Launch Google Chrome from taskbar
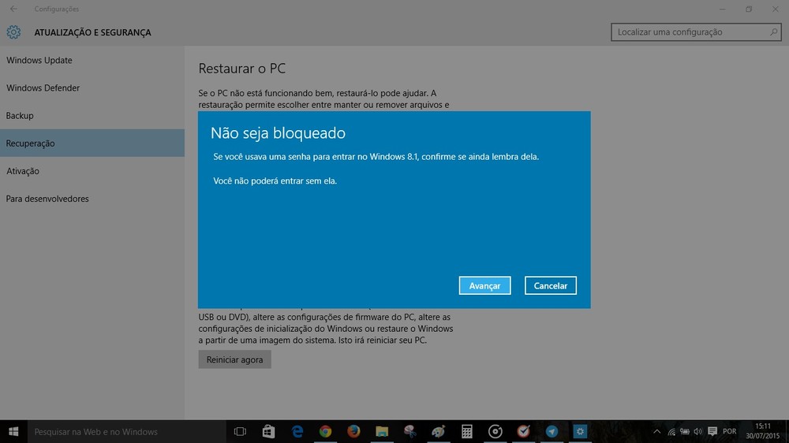789x443 pixels. [326, 431]
